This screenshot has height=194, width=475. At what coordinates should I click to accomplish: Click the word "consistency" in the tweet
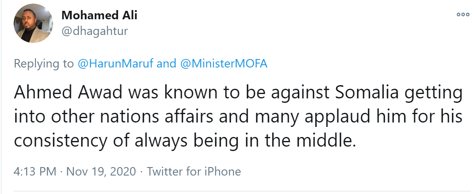[x=56, y=141]
